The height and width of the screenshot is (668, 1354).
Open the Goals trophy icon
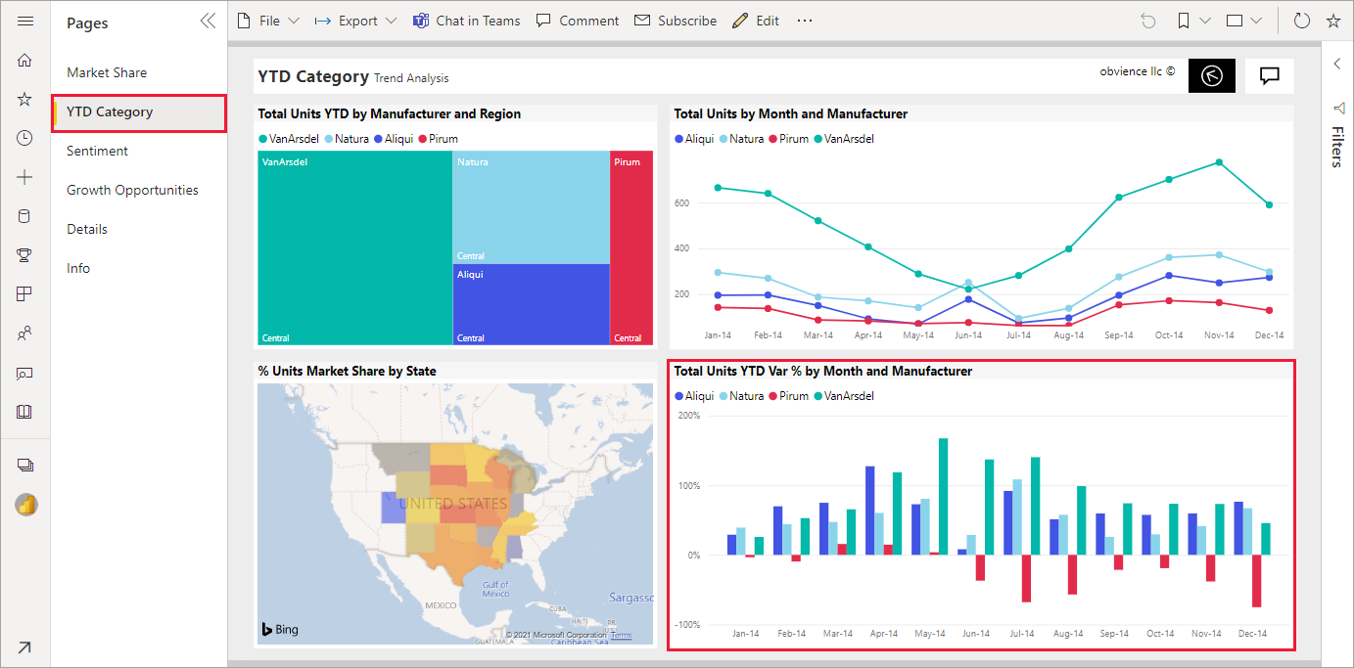tap(25, 255)
